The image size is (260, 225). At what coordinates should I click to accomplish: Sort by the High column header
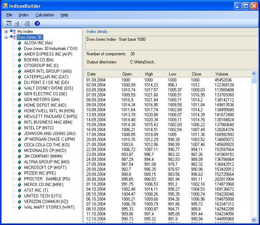point(154,74)
